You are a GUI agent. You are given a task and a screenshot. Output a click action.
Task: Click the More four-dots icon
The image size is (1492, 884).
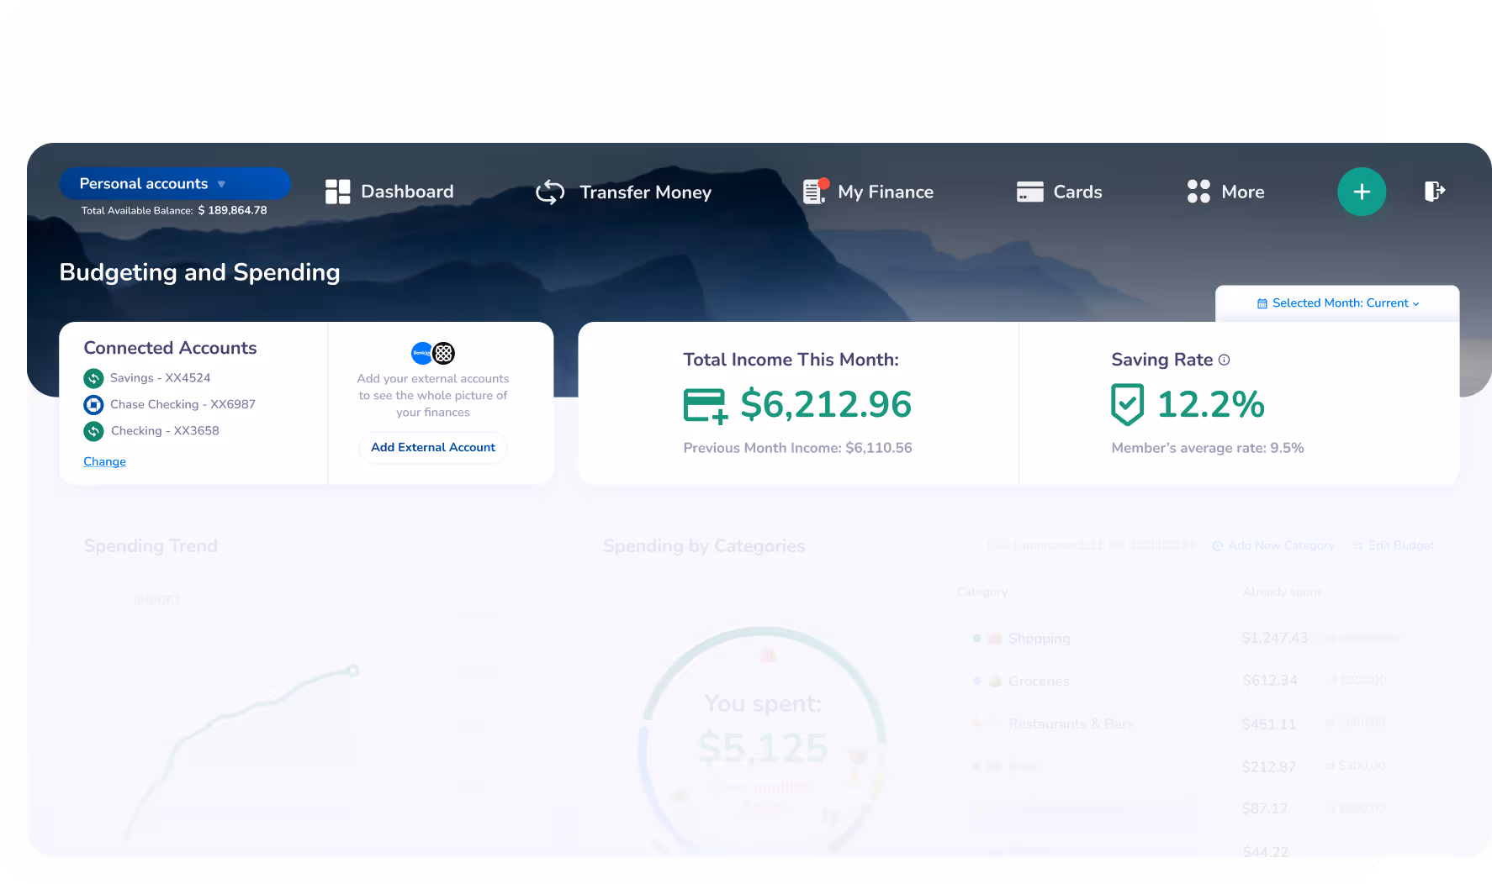pos(1198,192)
